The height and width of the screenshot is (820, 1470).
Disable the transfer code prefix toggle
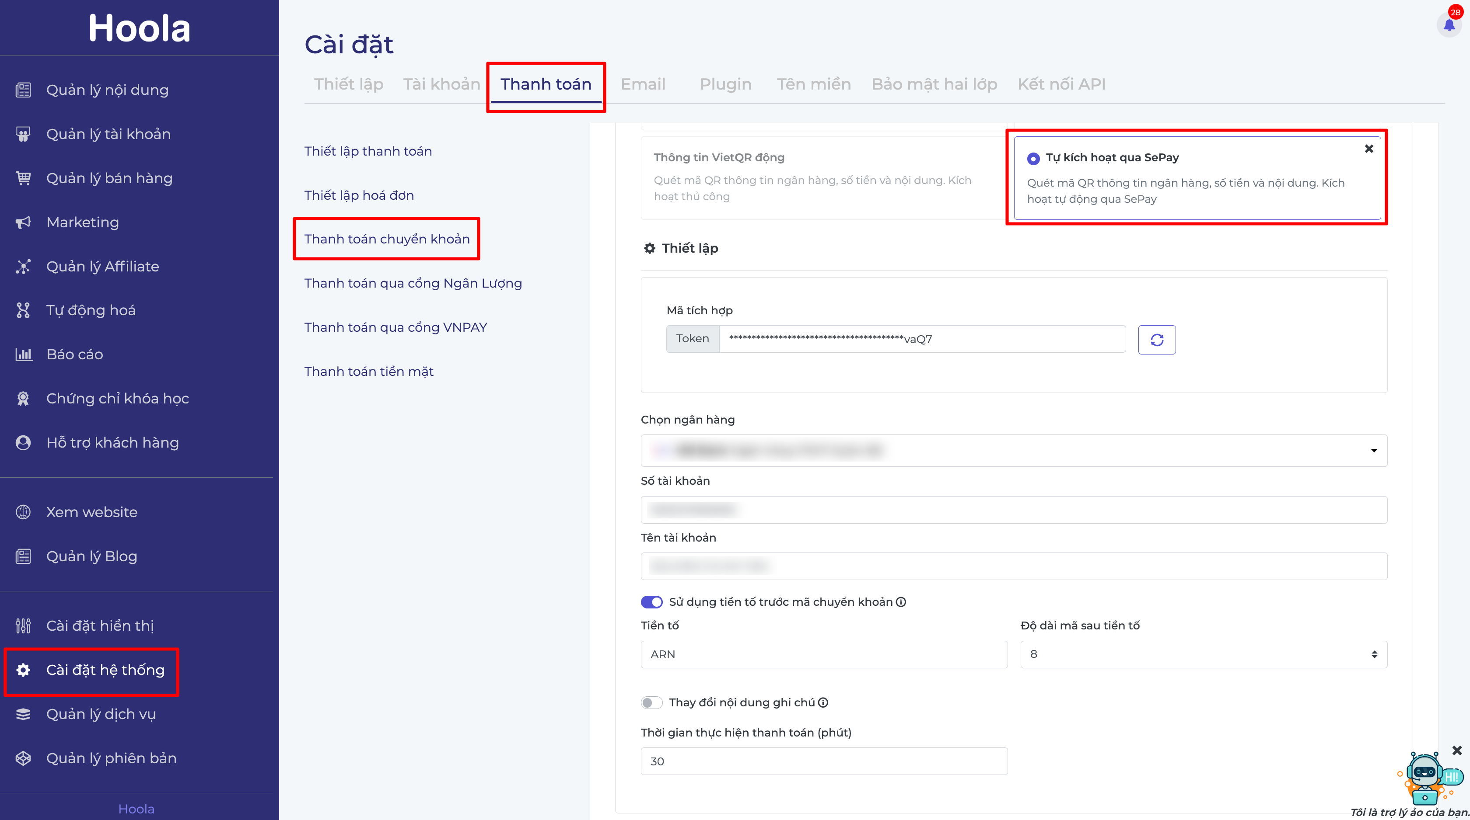[651, 602]
